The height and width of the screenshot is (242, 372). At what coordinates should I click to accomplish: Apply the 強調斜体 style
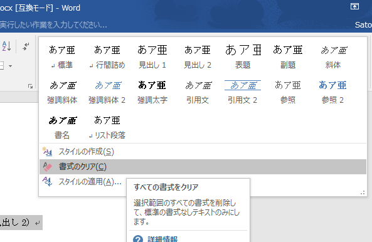(62, 92)
